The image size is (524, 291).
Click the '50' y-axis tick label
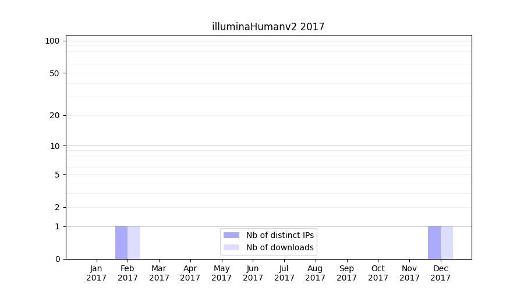pyautogui.click(x=55, y=73)
